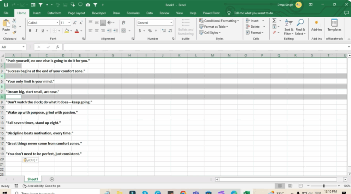Open the Paste Options (Ctrl) smart tag
The height and width of the screenshot is (194, 351).
tap(31, 160)
